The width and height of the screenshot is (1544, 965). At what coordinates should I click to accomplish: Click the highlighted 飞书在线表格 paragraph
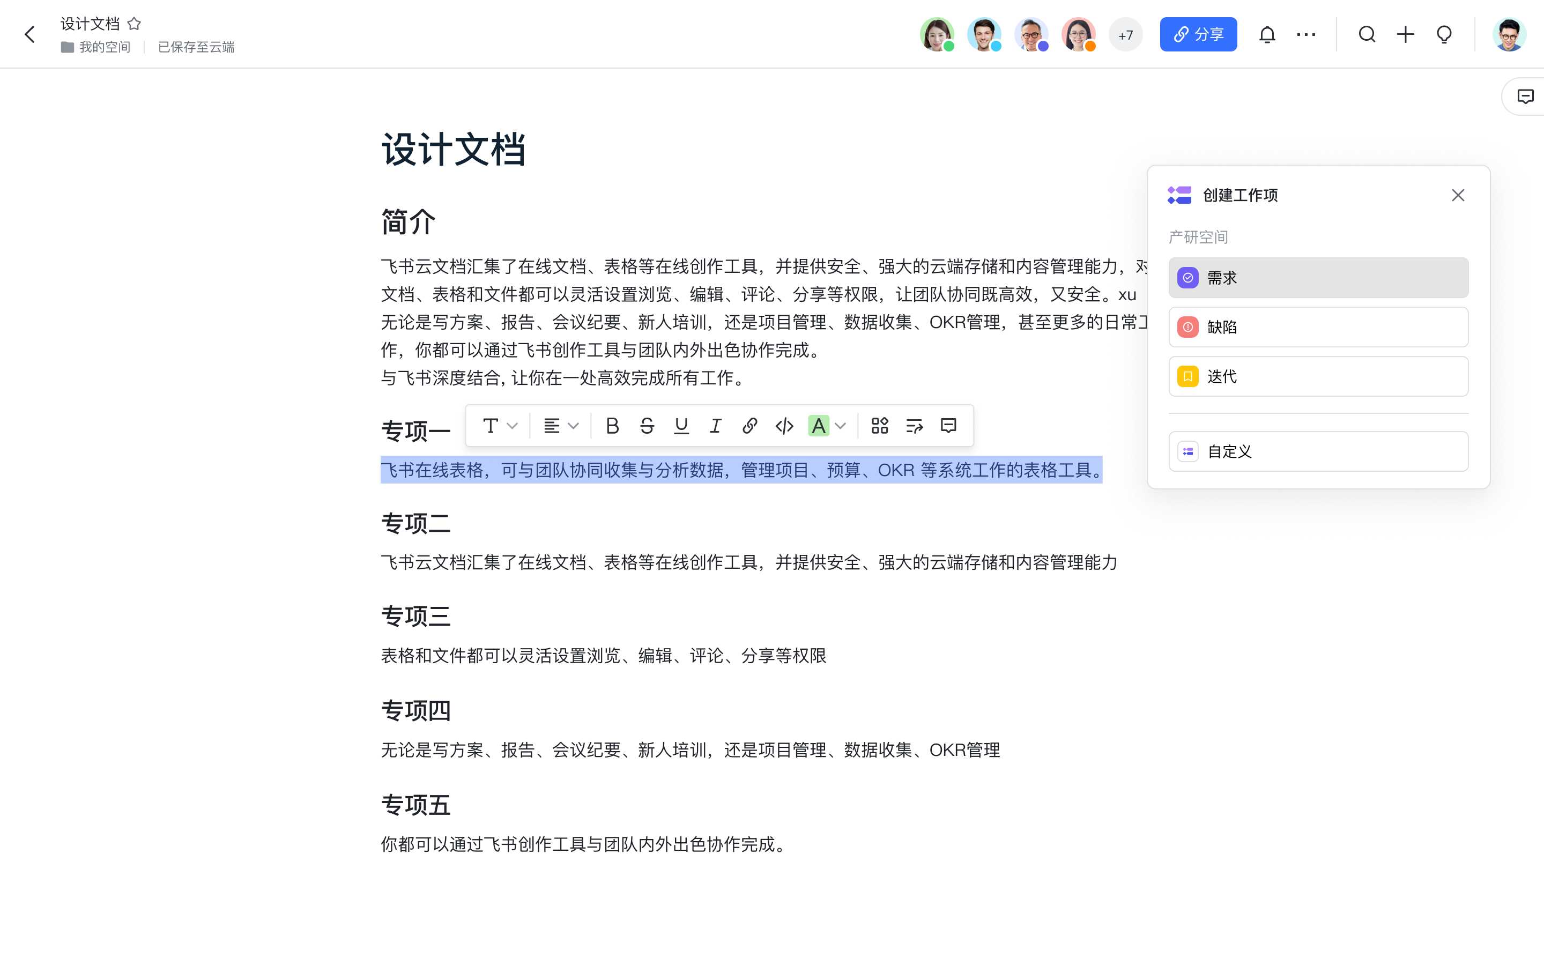[x=741, y=470]
